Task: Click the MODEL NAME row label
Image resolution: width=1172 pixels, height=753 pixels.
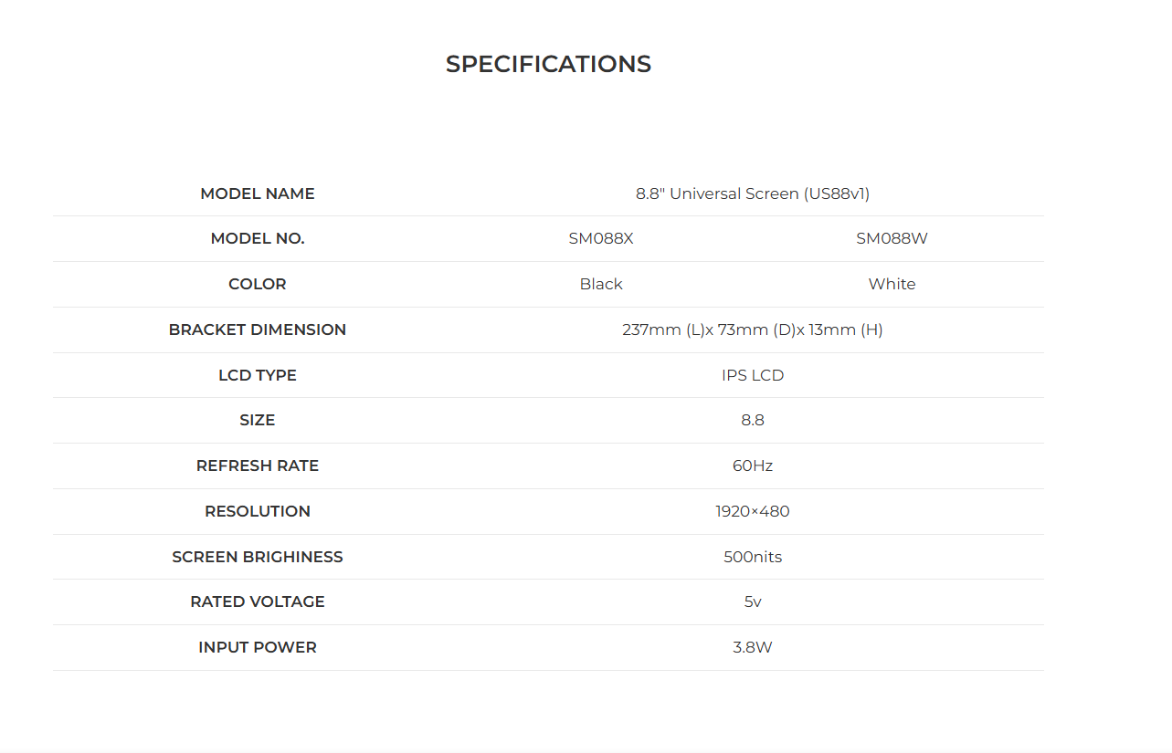Action: pyautogui.click(x=258, y=193)
